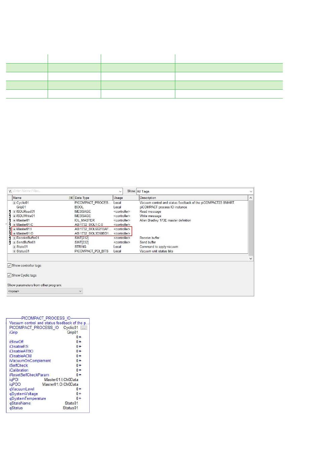Screen dimensions: 319x463
Task: Click the IOL_MASTER data type cell
Action: tap(85, 220)
